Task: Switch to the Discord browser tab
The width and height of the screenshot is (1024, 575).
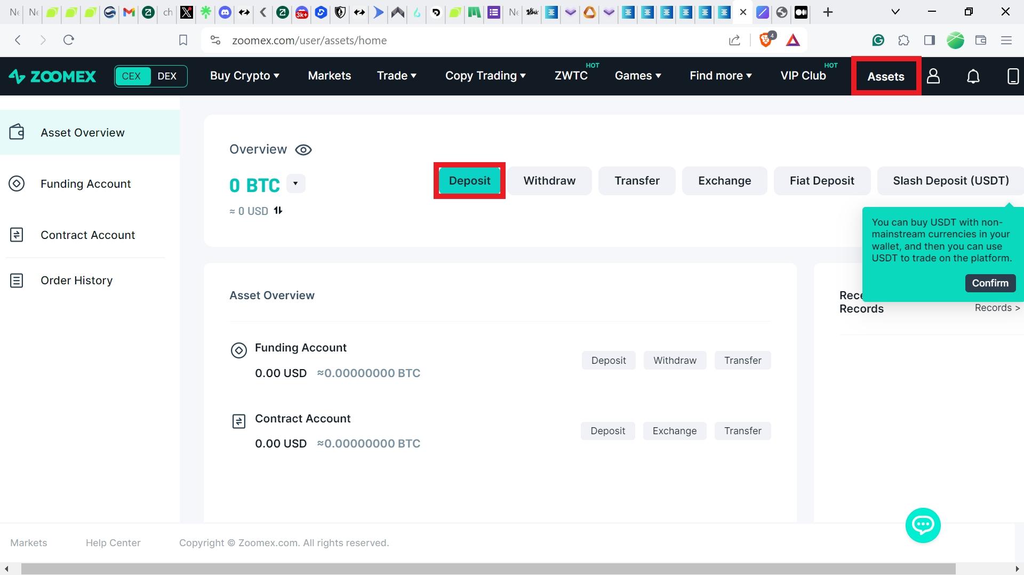Action: point(225,12)
